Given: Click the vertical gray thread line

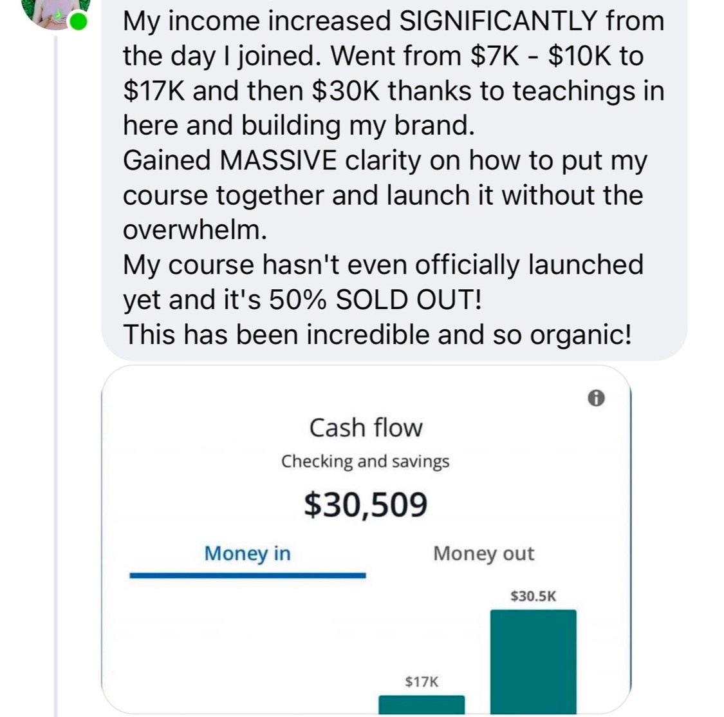Looking at the screenshot, I should point(55,387).
